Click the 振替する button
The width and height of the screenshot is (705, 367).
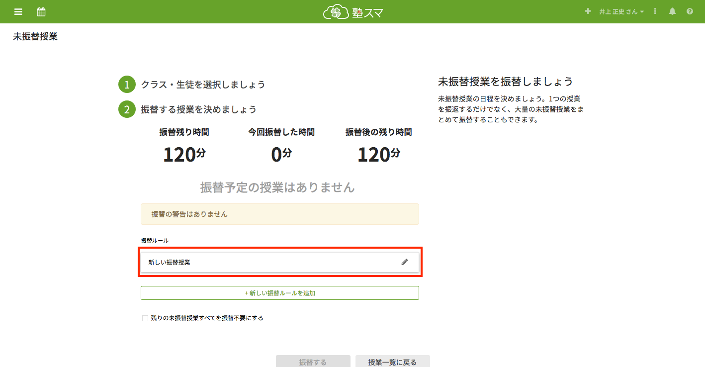point(313,362)
